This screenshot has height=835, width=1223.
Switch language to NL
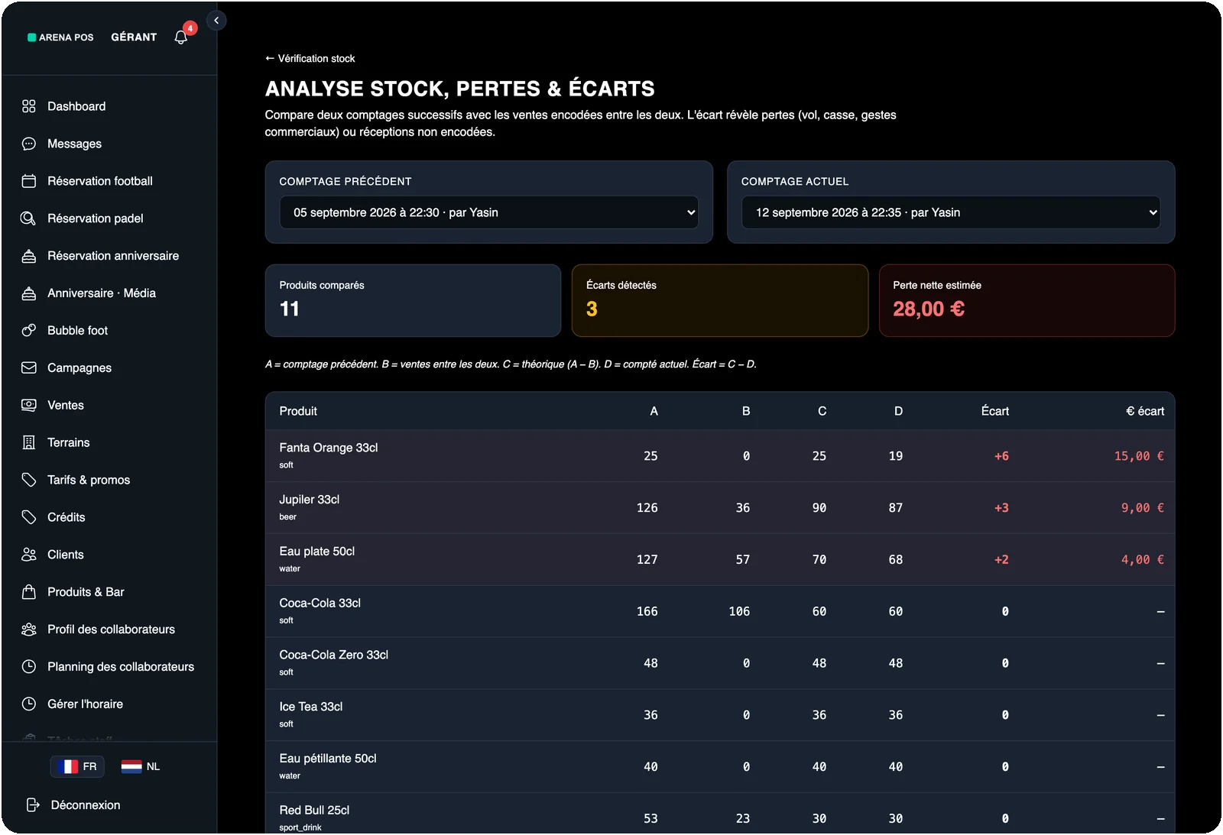(141, 766)
